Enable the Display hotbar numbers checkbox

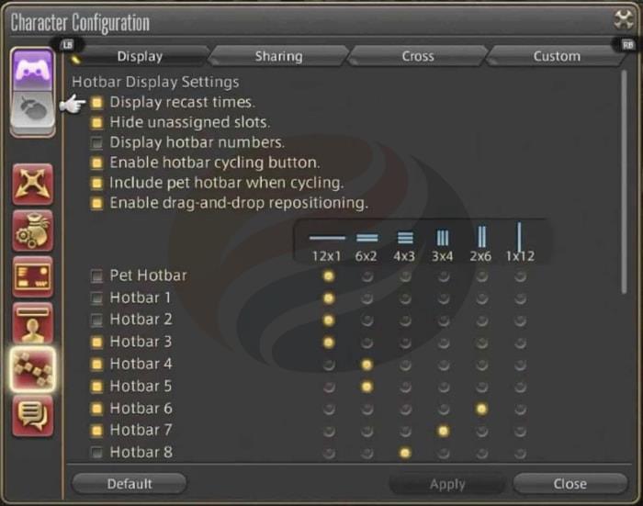96,143
